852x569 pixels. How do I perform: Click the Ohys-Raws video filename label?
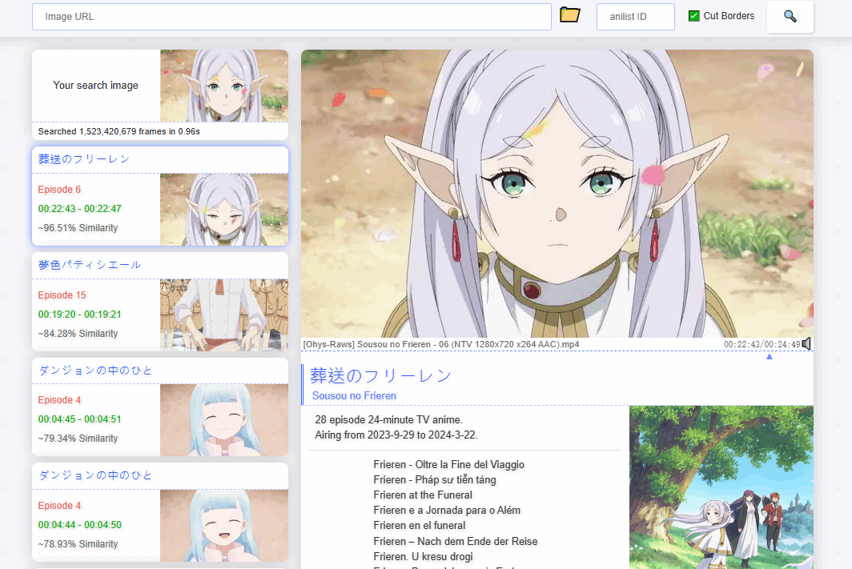click(x=440, y=344)
